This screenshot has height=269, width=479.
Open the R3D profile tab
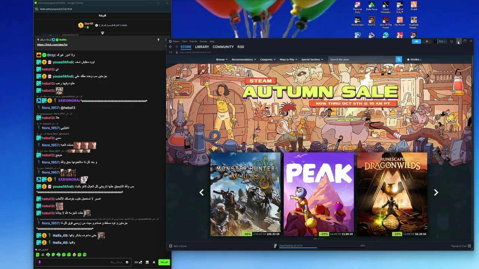(x=241, y=47)
